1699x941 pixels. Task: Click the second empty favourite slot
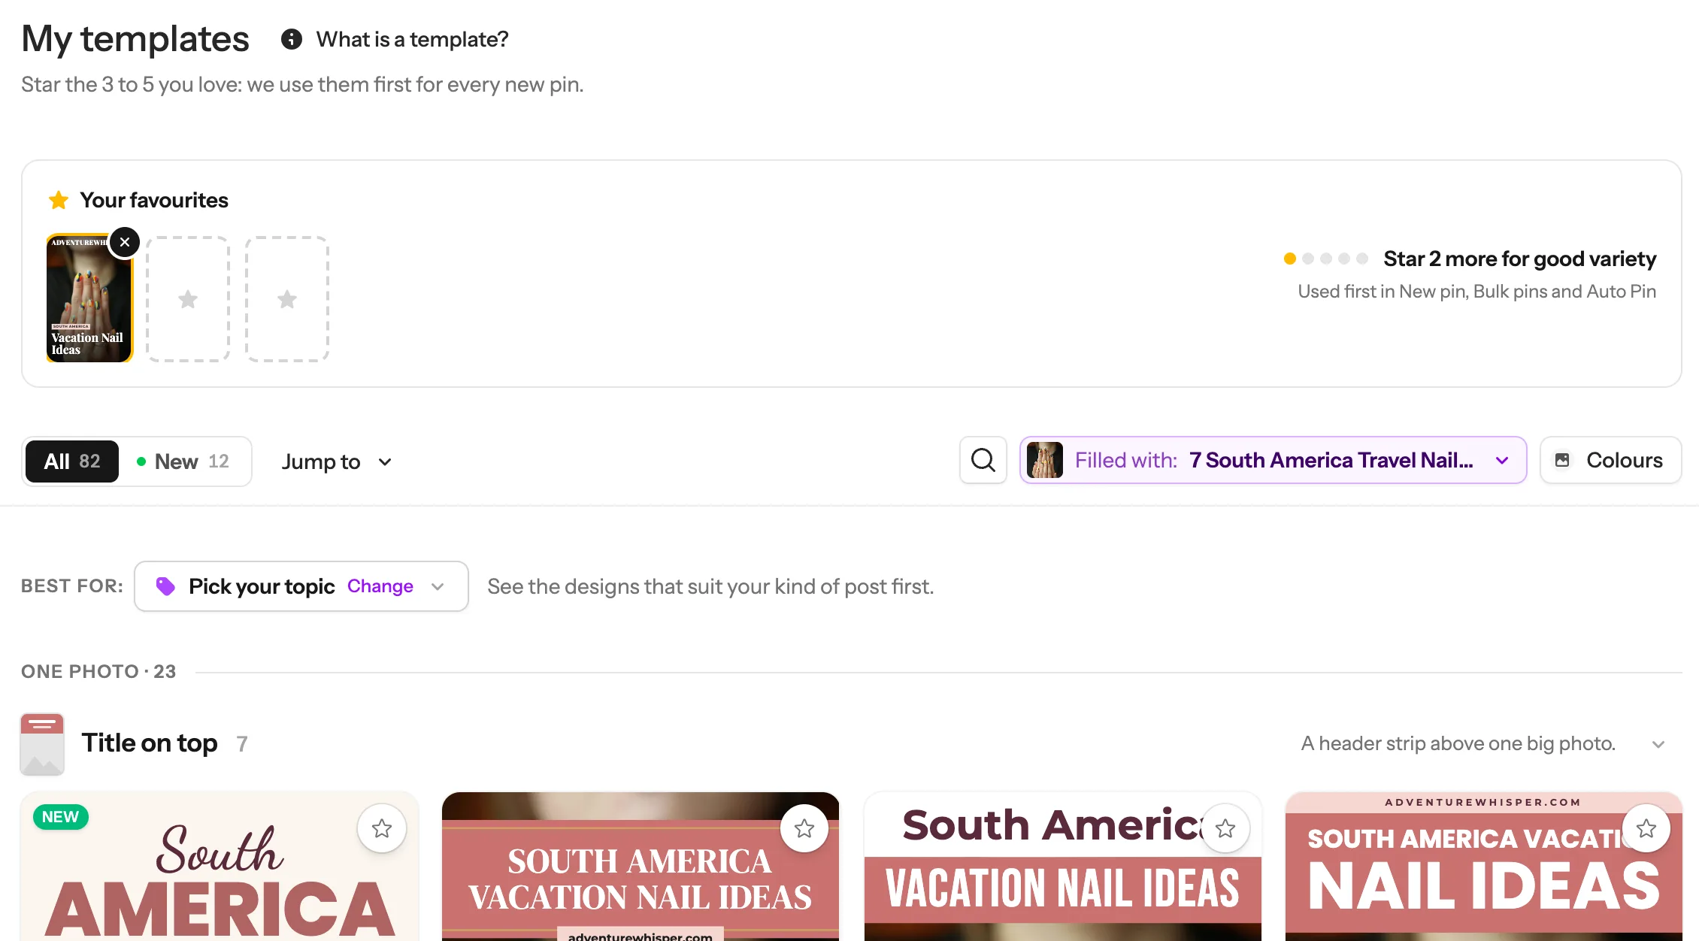[x=287, y=299]
